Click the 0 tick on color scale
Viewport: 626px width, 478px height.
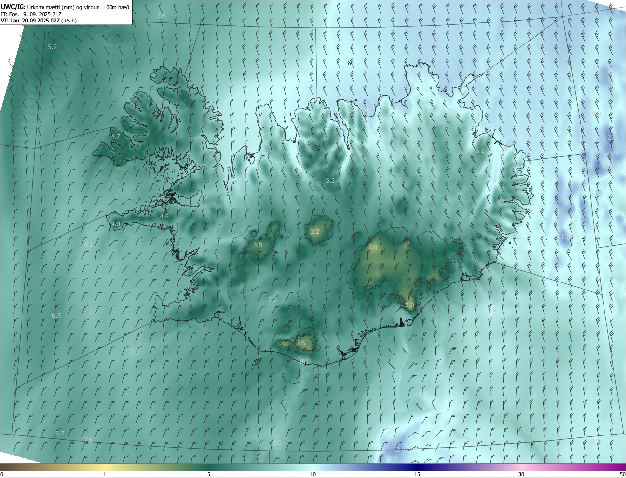click(2, 474)
